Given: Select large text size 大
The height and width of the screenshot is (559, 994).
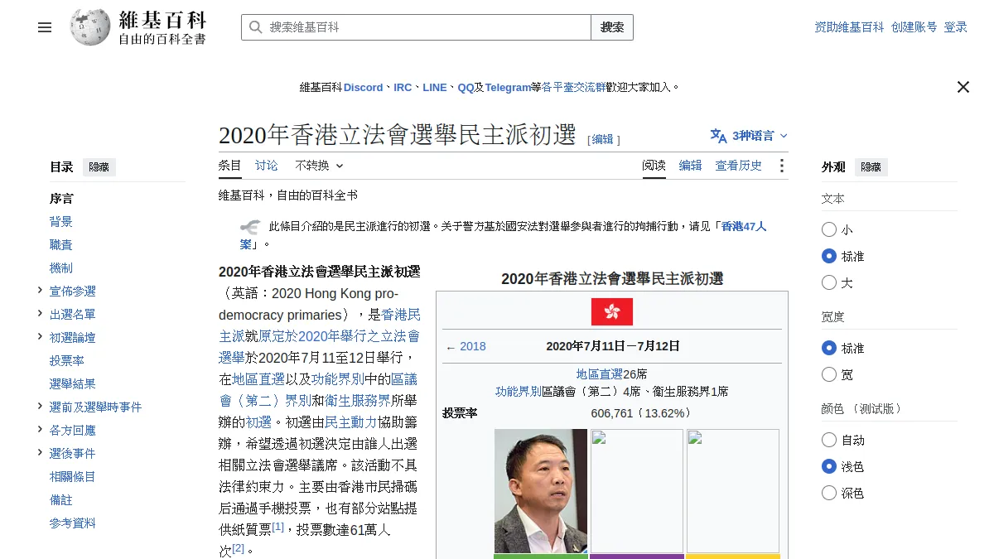Looking at the screenshot, I should 829,282.
